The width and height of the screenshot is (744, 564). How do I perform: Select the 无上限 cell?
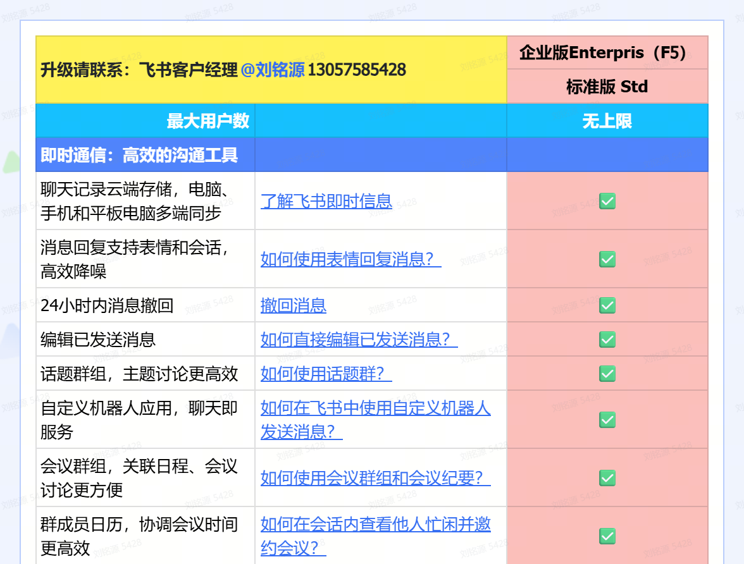point(607,121)
